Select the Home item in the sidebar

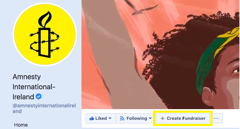[x=21, y=125]
